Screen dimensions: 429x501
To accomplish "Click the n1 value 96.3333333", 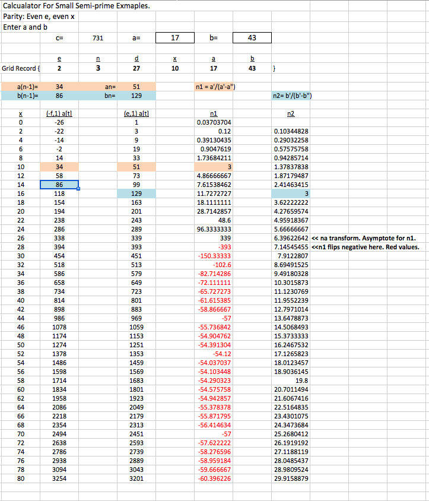I will point(214,229).
